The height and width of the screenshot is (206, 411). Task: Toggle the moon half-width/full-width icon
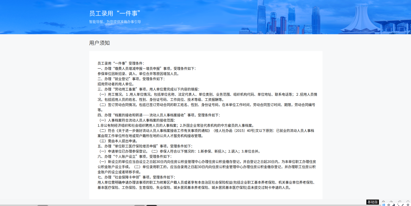click(x=393, y=205)
